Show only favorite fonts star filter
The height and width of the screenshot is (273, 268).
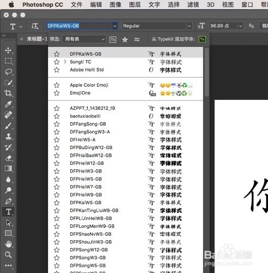(x=125, y=39)
